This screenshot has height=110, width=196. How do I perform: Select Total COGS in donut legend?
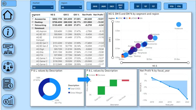coord(74,89)
